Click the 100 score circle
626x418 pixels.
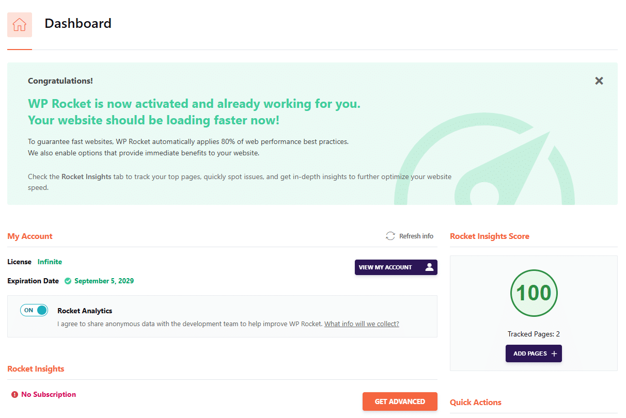pos(534,293)
